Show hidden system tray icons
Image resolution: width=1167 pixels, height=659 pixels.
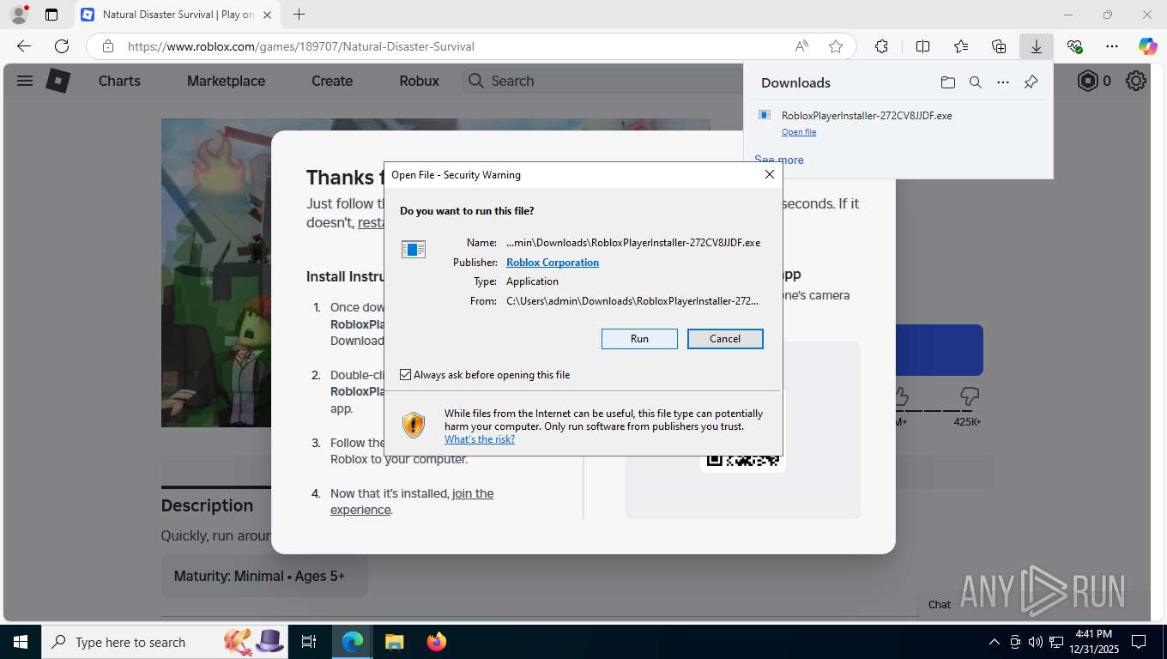tap(995, 642)
